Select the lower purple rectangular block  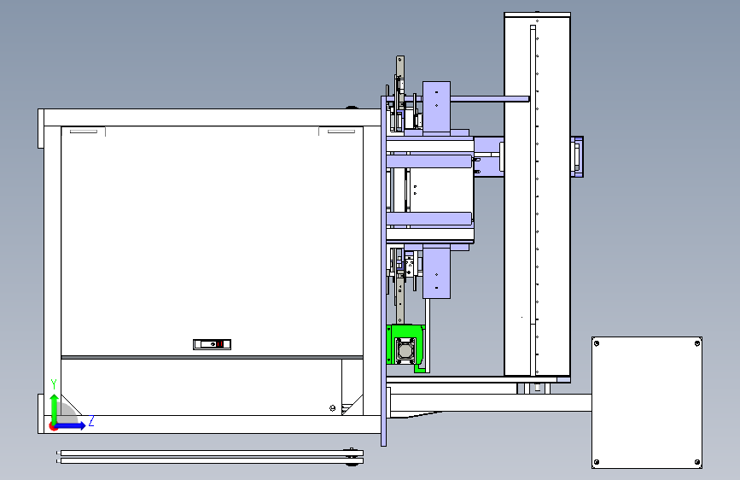click(x=436, y=273)
